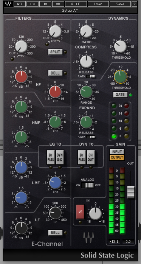Click the low-pass filter kHz knob

click(55, 31)
